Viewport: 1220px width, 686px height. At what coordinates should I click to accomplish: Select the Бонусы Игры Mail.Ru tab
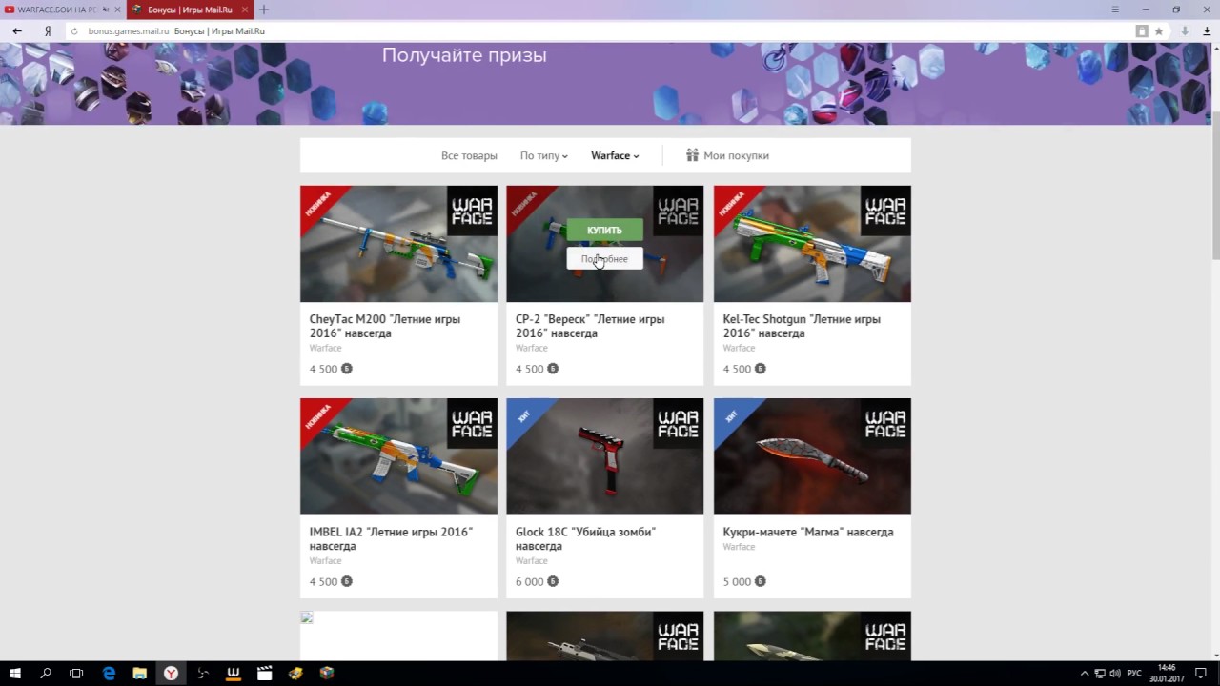tap(190, 10)
